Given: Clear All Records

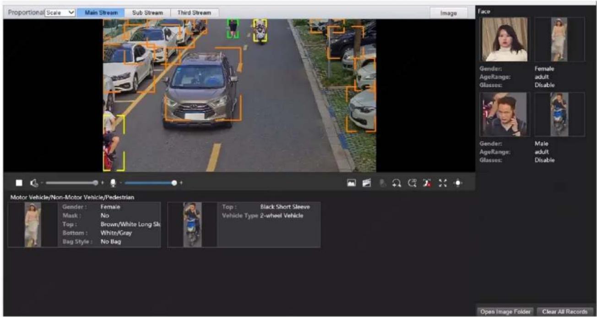Looking at the screenshot, I should click(564, 312).
